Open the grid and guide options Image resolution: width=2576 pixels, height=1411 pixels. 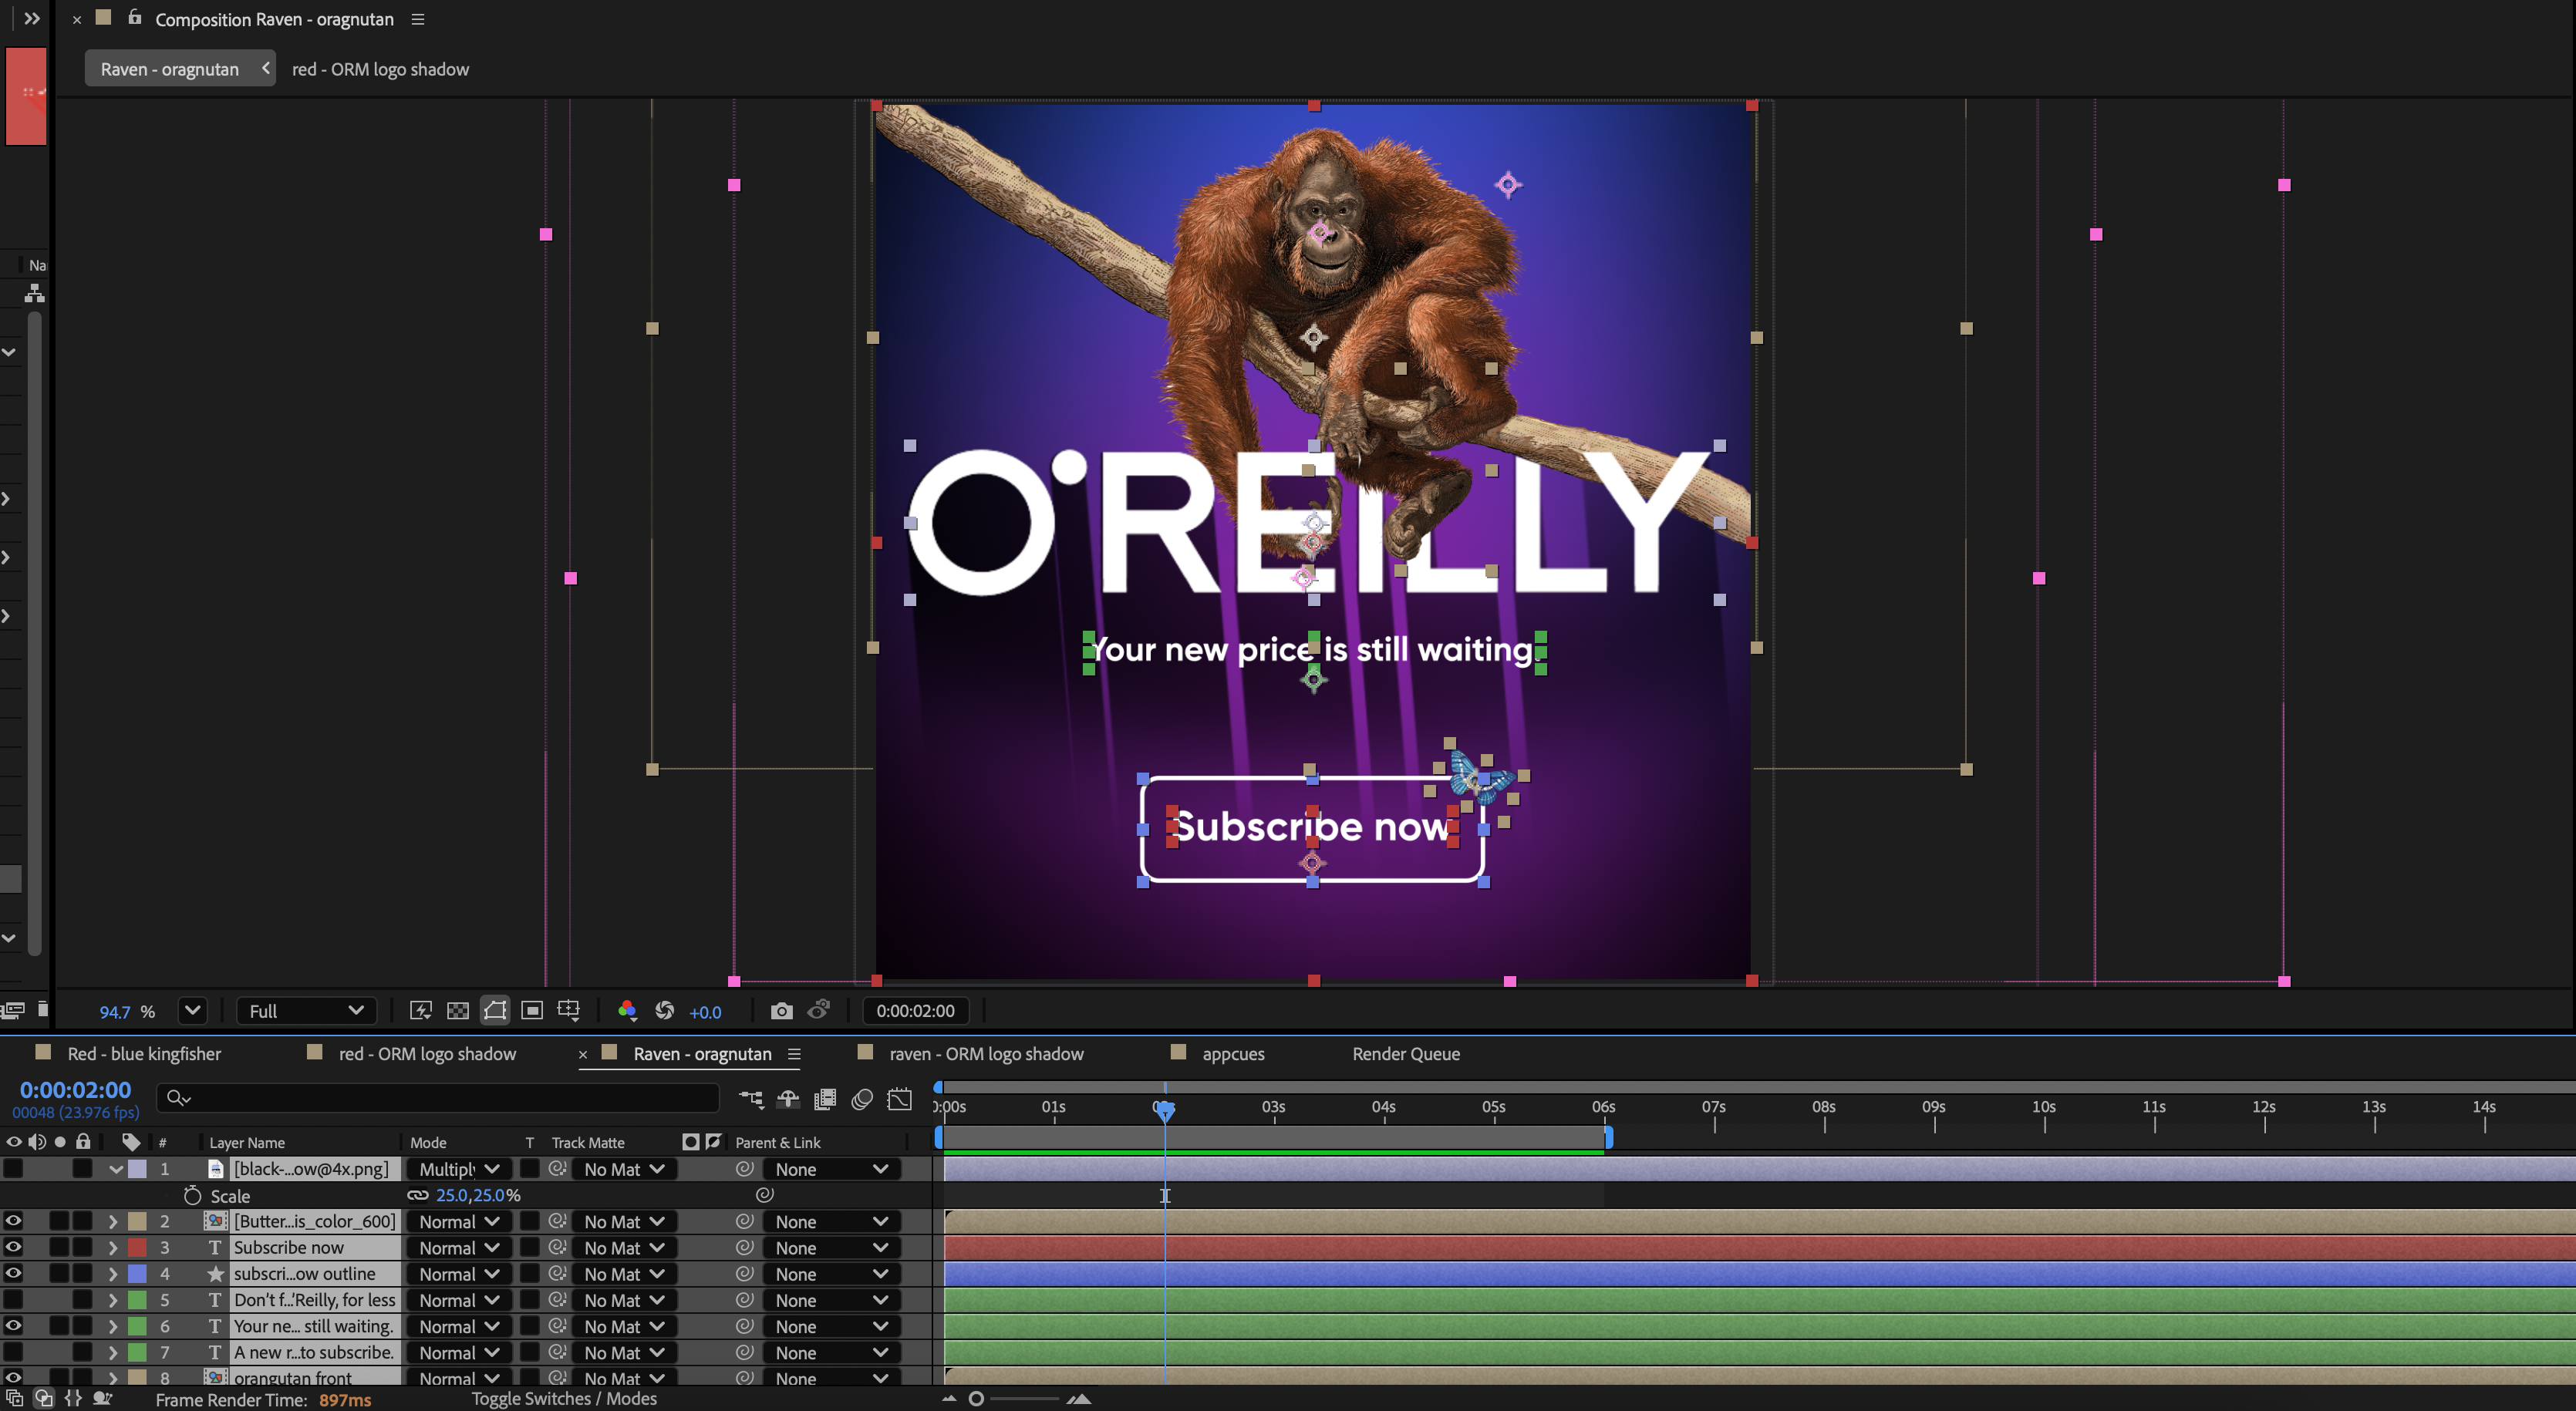pos(569,1011)
